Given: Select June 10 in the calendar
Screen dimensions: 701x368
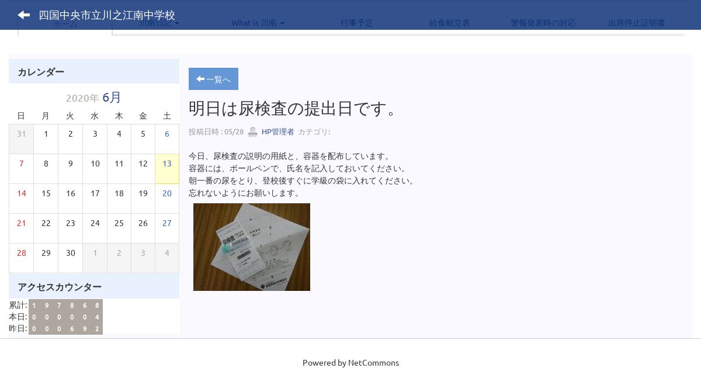Looking at the screenshot, I should (95, 169).
